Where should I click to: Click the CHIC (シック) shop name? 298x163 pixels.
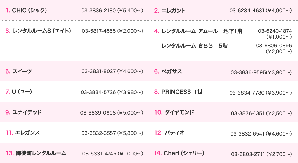click(x=30, y=11)
